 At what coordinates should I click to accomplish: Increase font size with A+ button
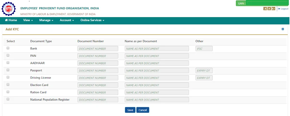point(273,9)
